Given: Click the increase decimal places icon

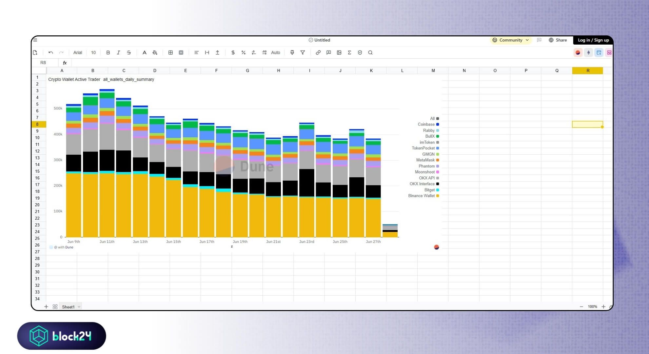Looking at the screenshot, I should (264, 52).
